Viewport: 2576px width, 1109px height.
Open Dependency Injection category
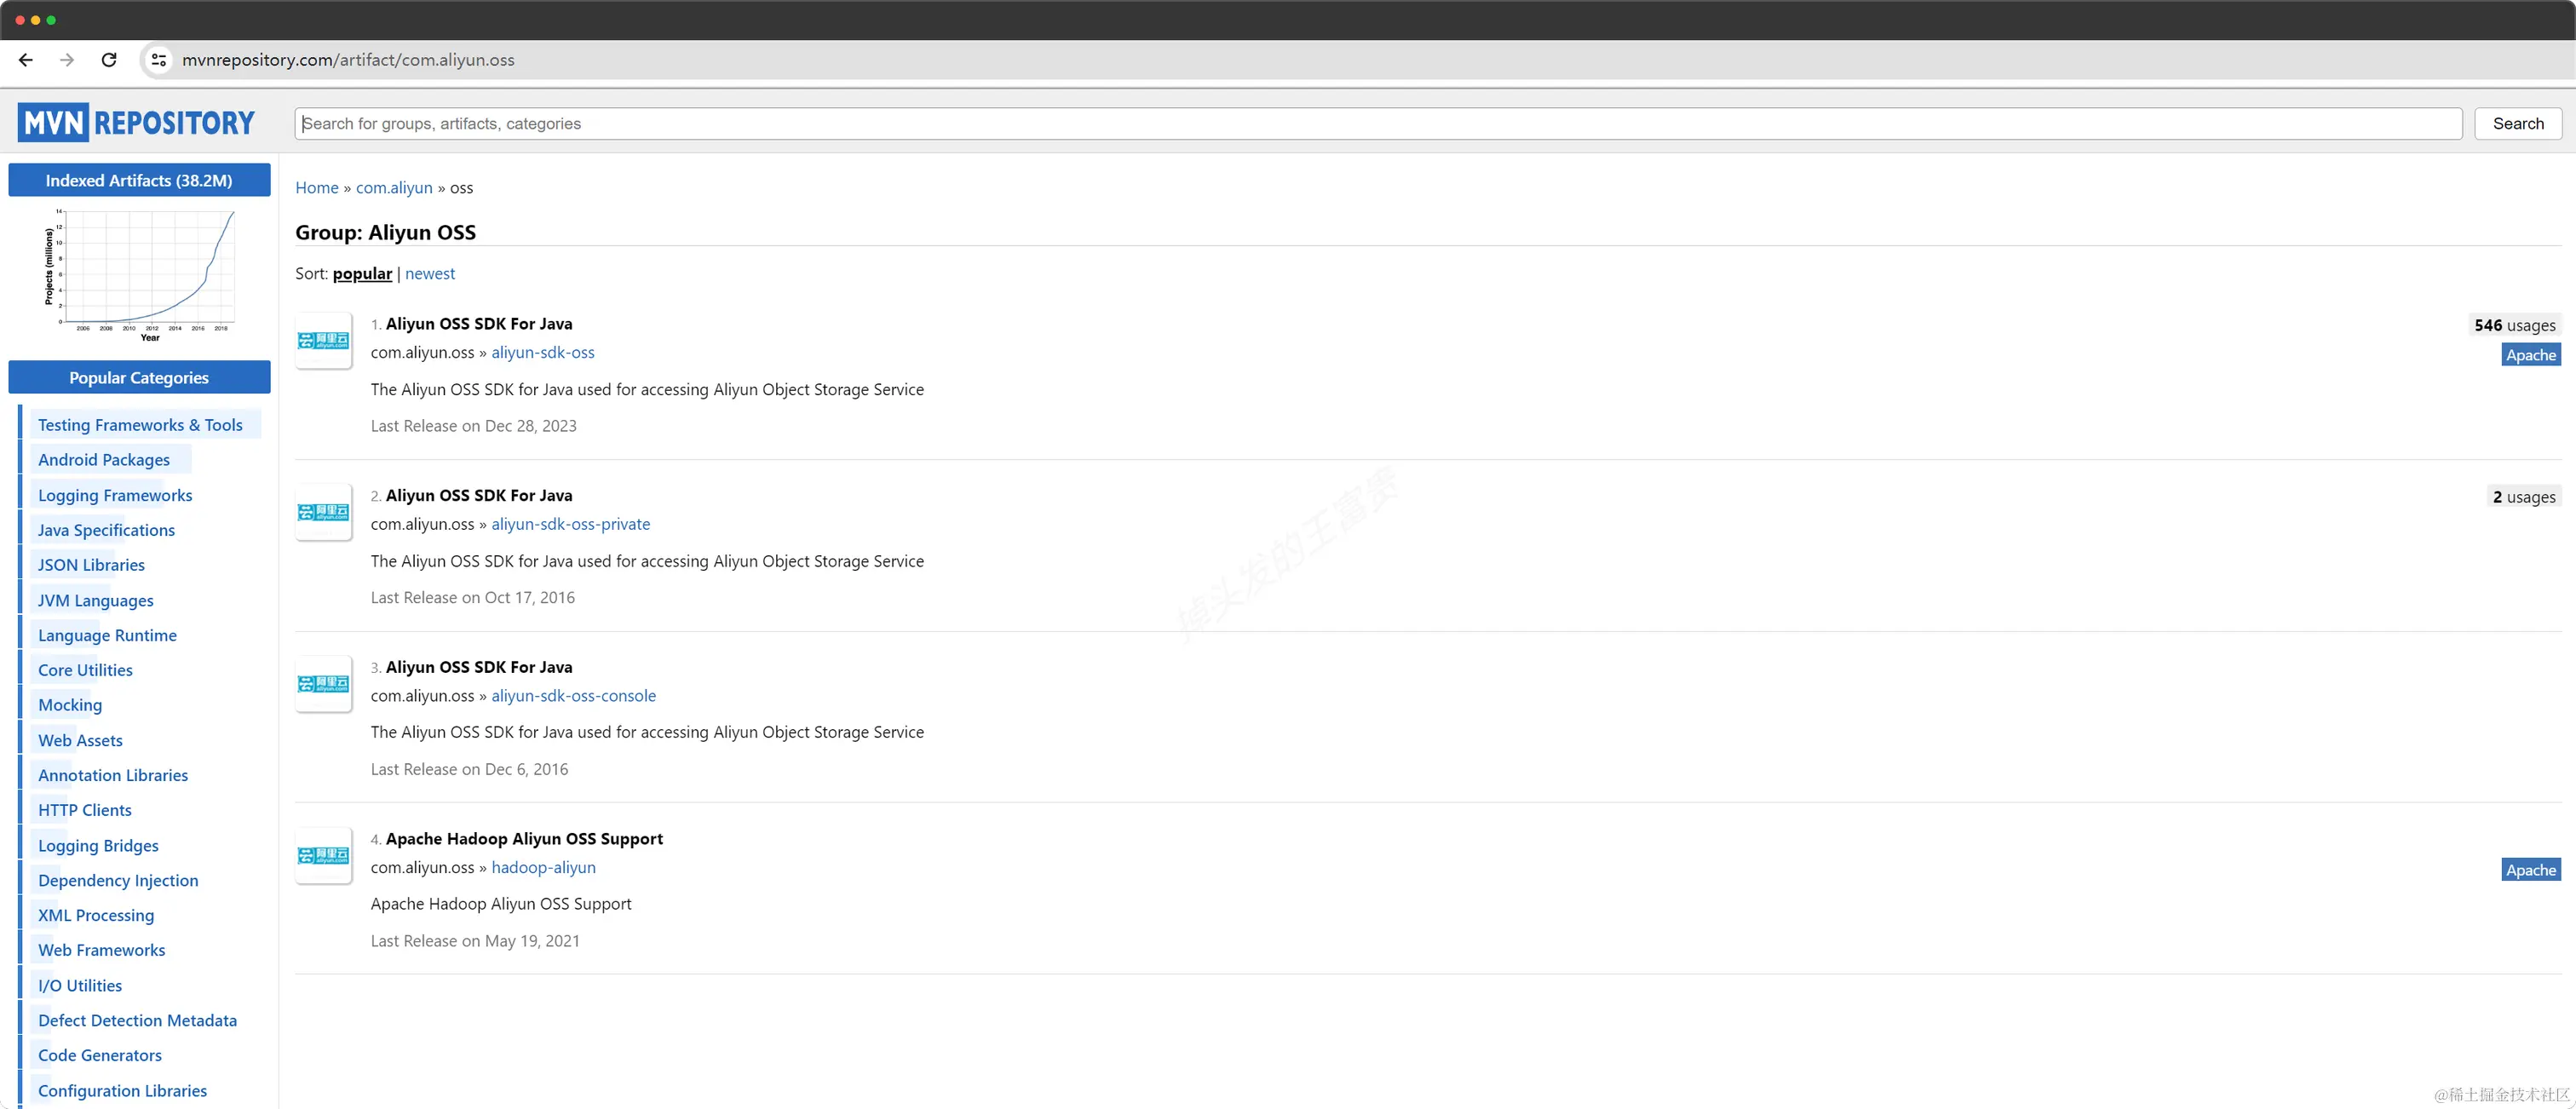[118, 881]
